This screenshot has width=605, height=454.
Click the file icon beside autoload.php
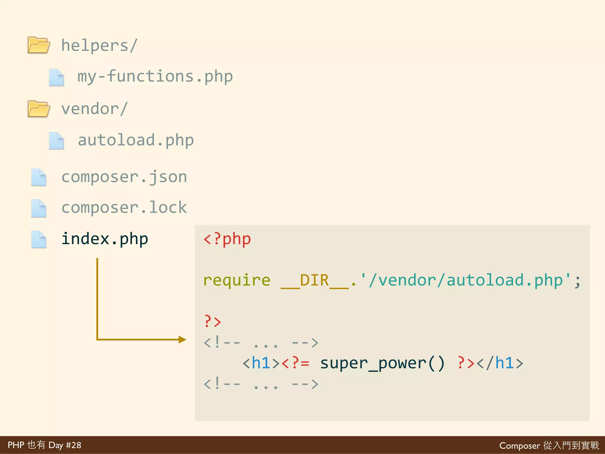coord(56,141)
